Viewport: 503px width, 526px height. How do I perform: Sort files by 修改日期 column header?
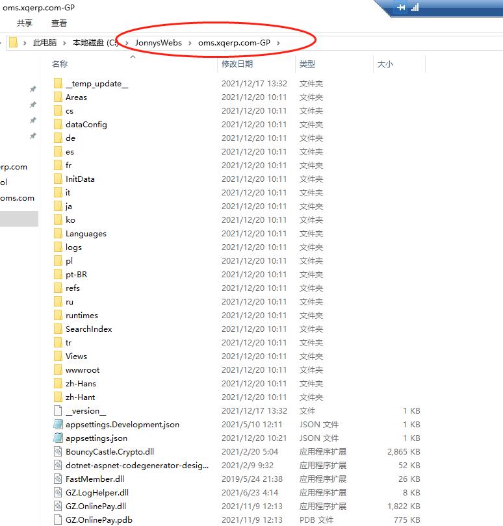237,64
